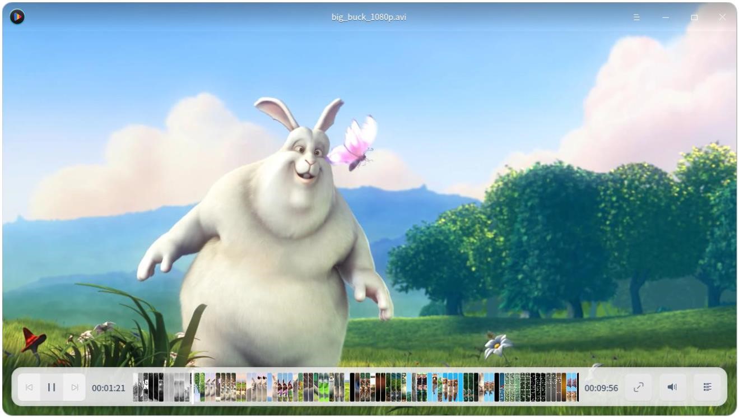Click the Movie app logo icon
The image size is (739, 418).
click(17, 17)
